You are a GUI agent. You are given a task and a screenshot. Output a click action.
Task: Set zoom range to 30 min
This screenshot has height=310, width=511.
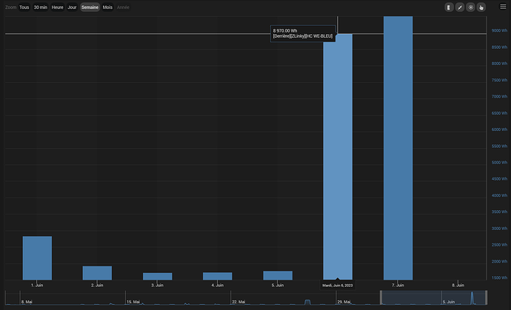[41, 7]
